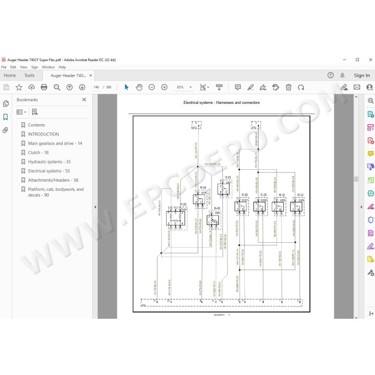Jump to the Contents bookmark

(x=36, y=125)
